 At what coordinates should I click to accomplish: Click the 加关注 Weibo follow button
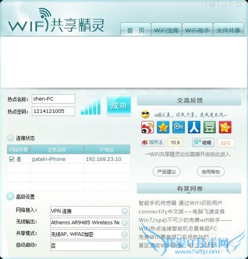[x=153, y=142]
